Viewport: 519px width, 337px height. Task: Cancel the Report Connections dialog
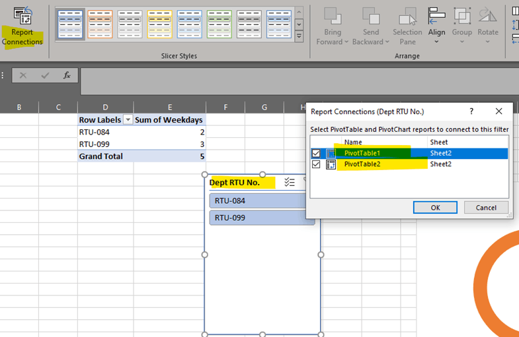pyautogui.click(x=486, y=208)
